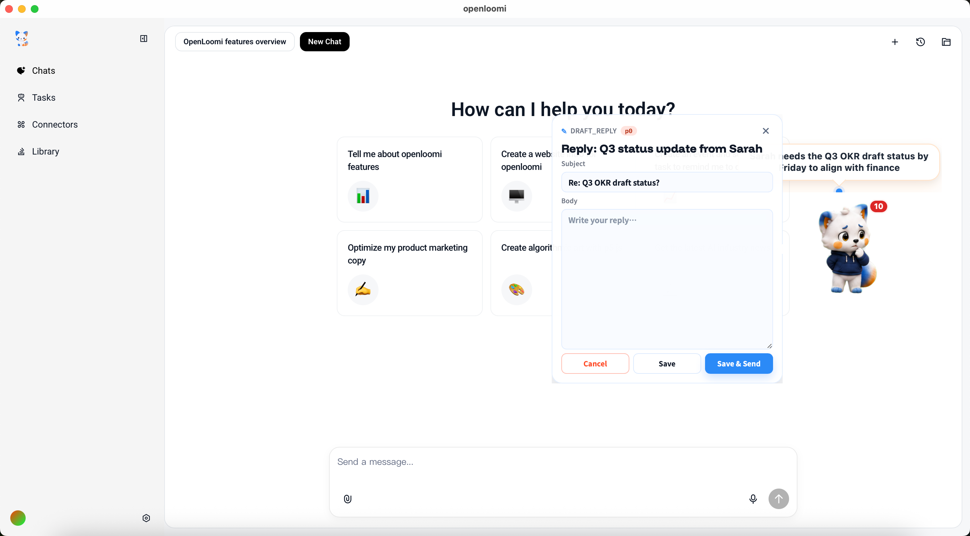Image resolution: width=970 pixels, height=536 pixels.
Task: Click the 'Create algorit' suggestion card
Action: pyautogui.click(x=522, y=273)
